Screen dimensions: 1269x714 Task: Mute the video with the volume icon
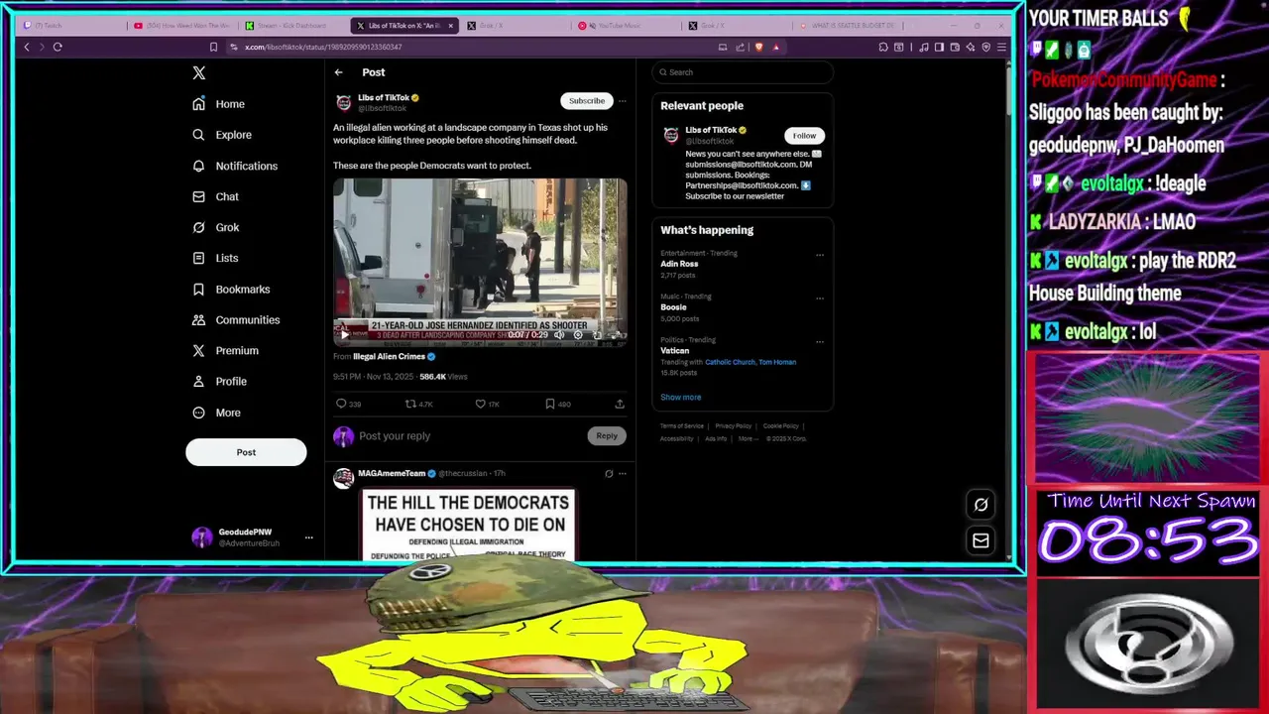coord(559,335)
